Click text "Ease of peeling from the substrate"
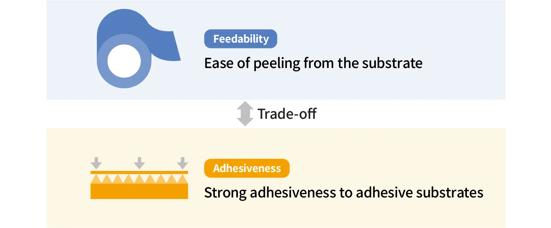The width and height of the screenshot is (551, 228). tap(313, 63)
